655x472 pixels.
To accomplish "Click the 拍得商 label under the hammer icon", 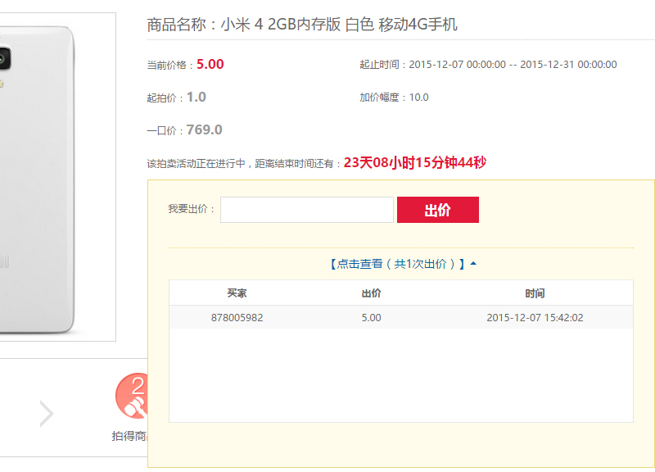I will click(129, 436).
